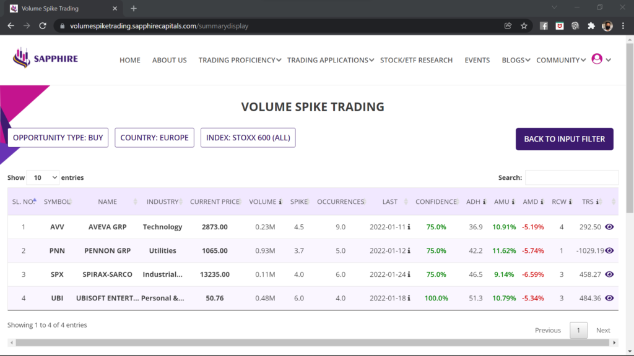View details eye icon for AVV row
This screenshot has height=356, width=634.
click(x=609, y=227)
